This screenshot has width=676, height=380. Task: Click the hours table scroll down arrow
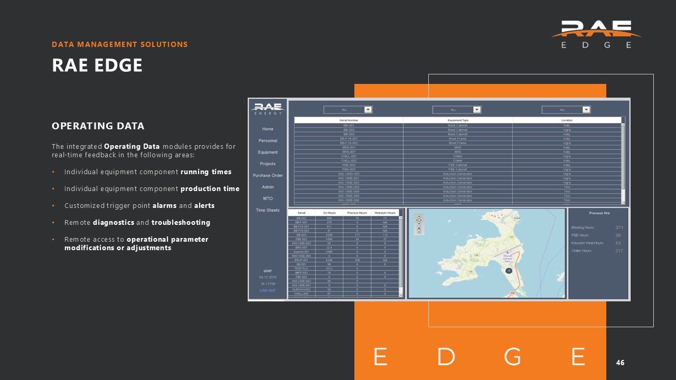point(401,296)
